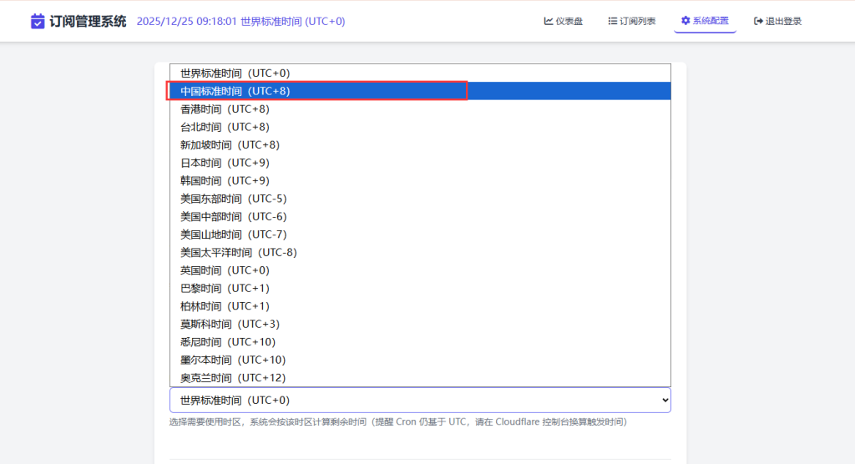Choose 中国标准时间 (UTC+8) option
The height and width of the screenshot is (464, 855).
pos(235,91)
